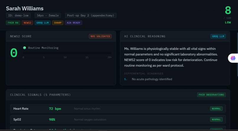Image resolution: width=238 pixels, height=131 pixels.
Task: Click the Heart Rate row label
Action: point(21,109)
